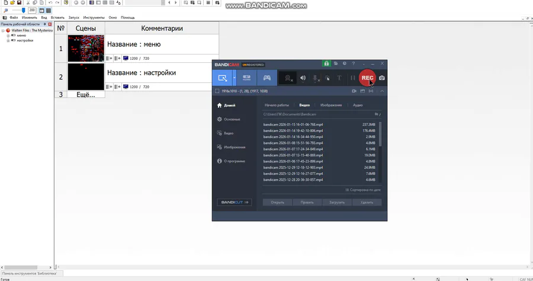Open the Сортировка по дате sort dropdown
This screenshot has height=281, width=533.
(x=362, y=190)
